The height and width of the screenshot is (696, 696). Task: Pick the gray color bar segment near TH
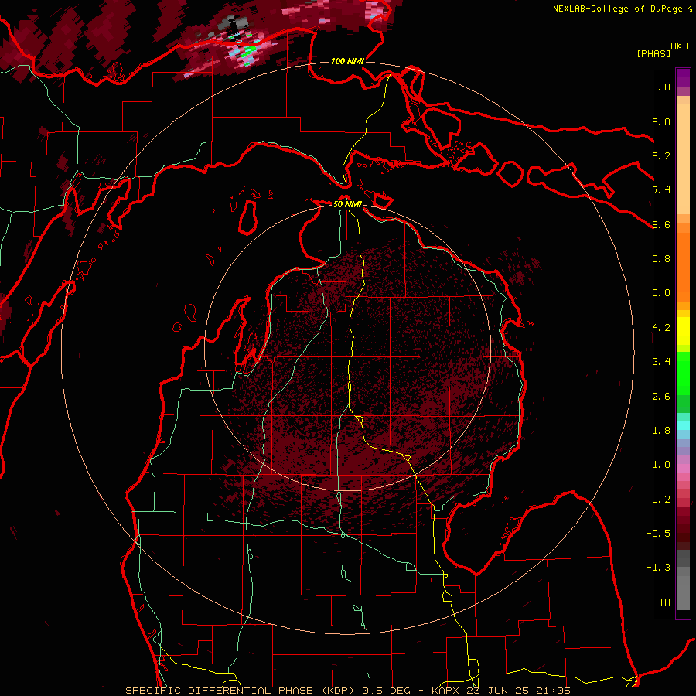click(683, 595)
